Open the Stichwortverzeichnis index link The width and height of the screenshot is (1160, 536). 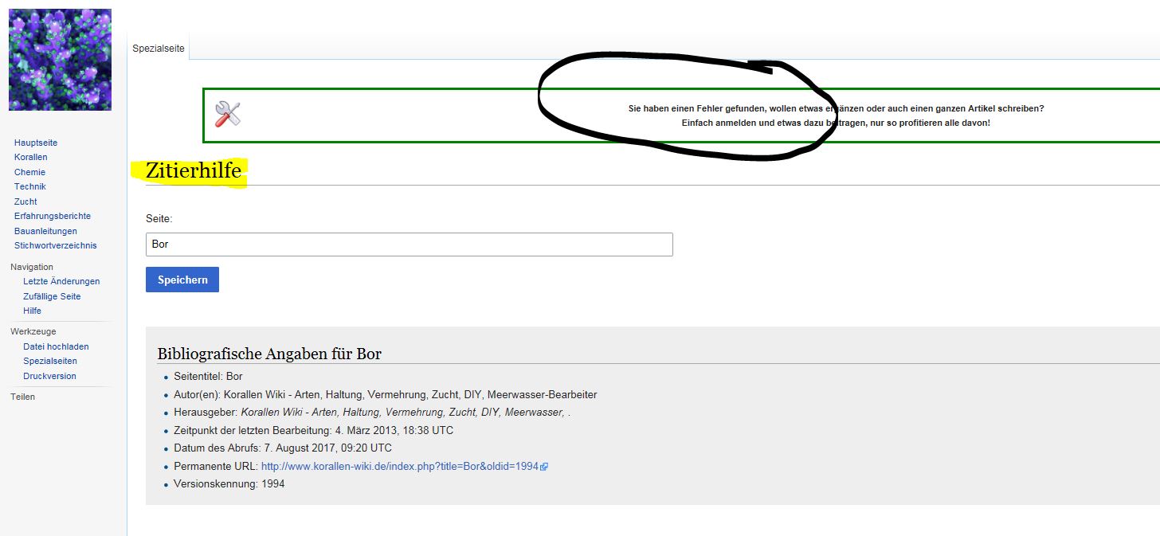(55, 245)
